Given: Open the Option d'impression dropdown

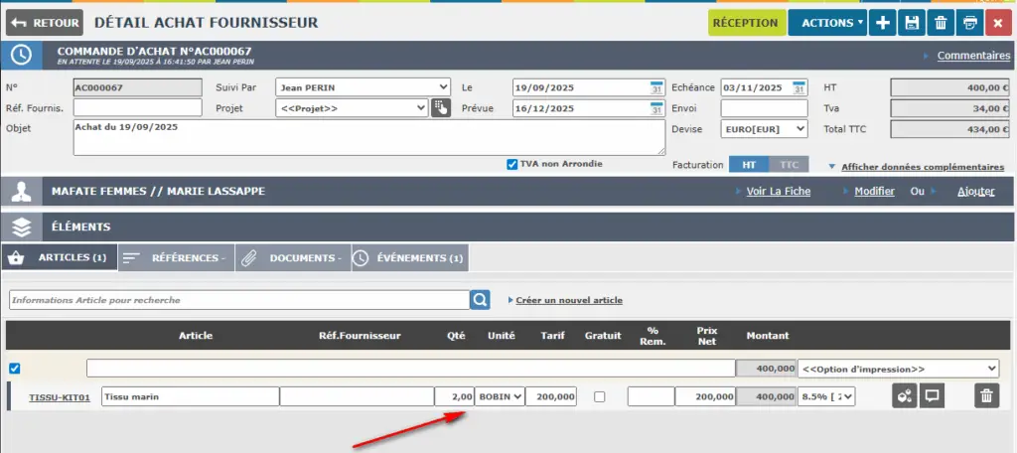Looking at the screenshot, I should (x=898, y=369).
